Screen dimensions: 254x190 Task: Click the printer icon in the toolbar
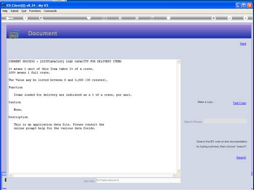(x=214, y=18)
